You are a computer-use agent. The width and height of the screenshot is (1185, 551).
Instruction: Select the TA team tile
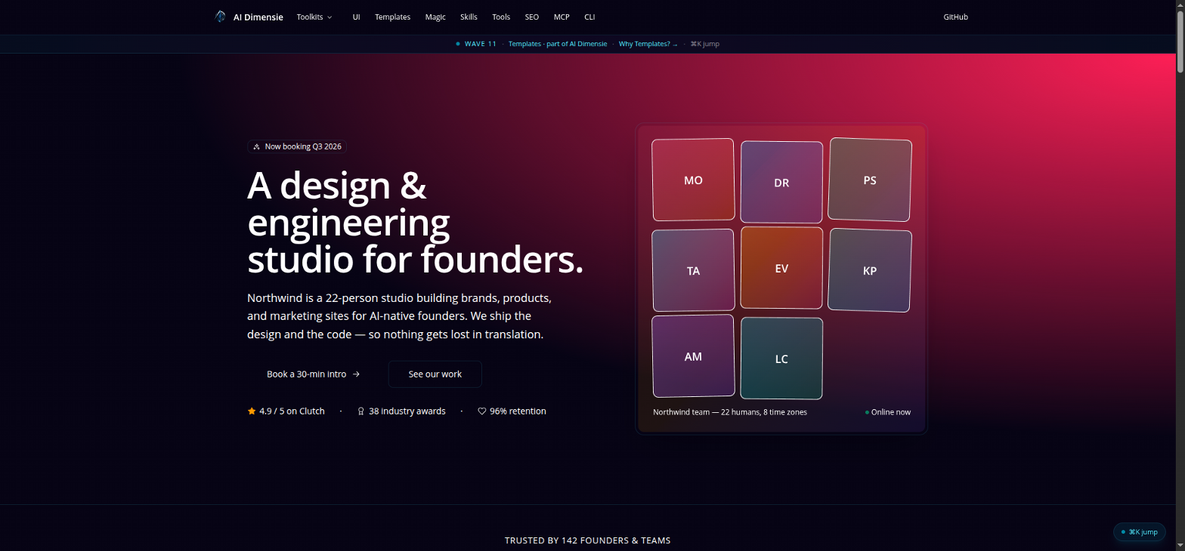(x=693, y=270)
